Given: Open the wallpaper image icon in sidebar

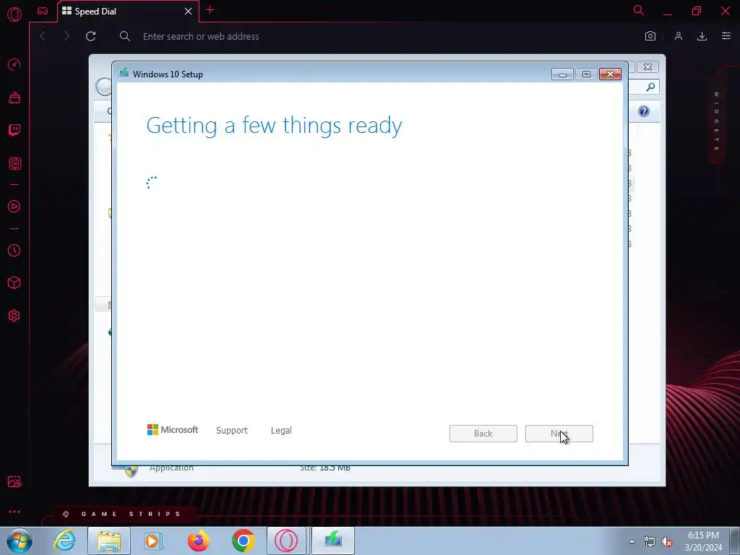Looking at the screenshot, I should tap(14, 481).
